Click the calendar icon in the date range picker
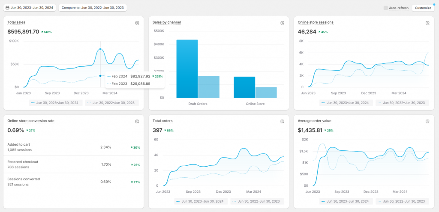This screenshot has width=439, height=212. click(8, 8)
